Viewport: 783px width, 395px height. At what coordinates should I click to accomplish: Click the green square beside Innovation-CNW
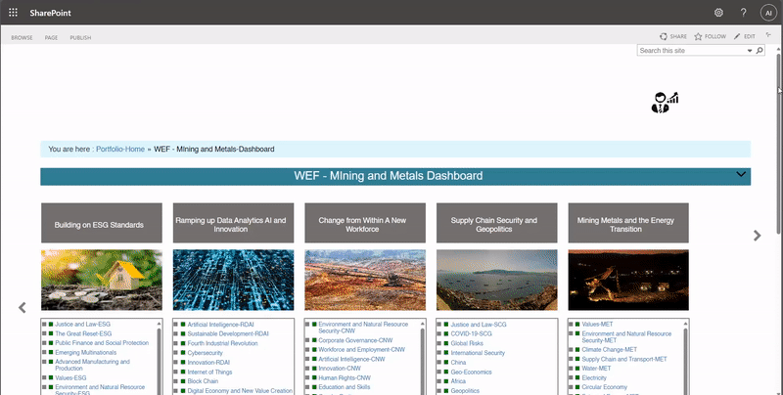[x=314, y=368]
